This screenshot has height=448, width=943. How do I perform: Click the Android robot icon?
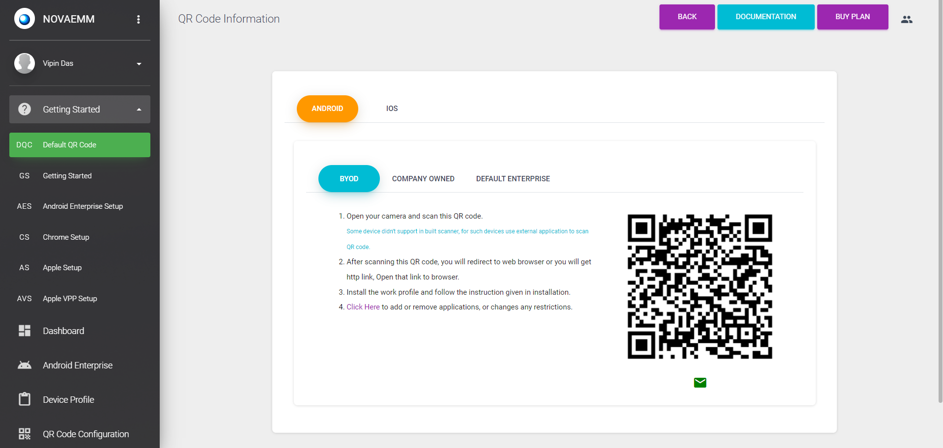[25, 365]
